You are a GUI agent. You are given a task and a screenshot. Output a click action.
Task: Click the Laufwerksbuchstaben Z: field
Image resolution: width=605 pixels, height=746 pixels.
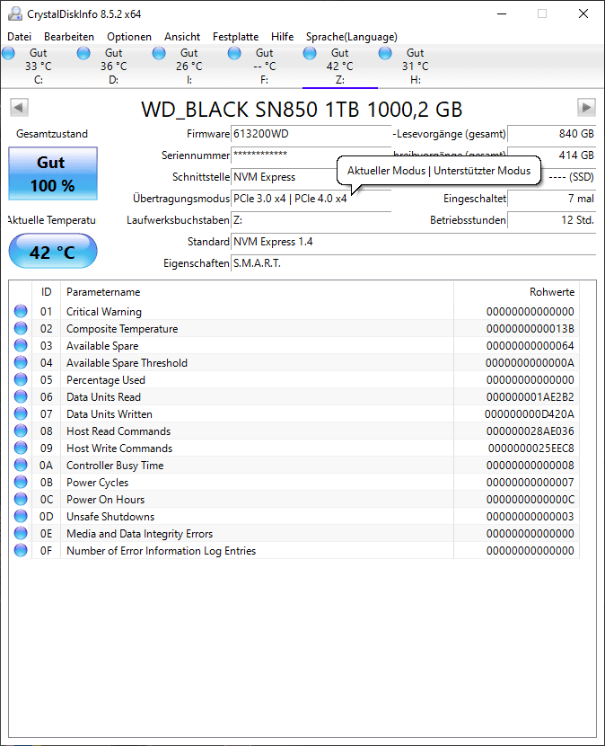coord(311,220)
